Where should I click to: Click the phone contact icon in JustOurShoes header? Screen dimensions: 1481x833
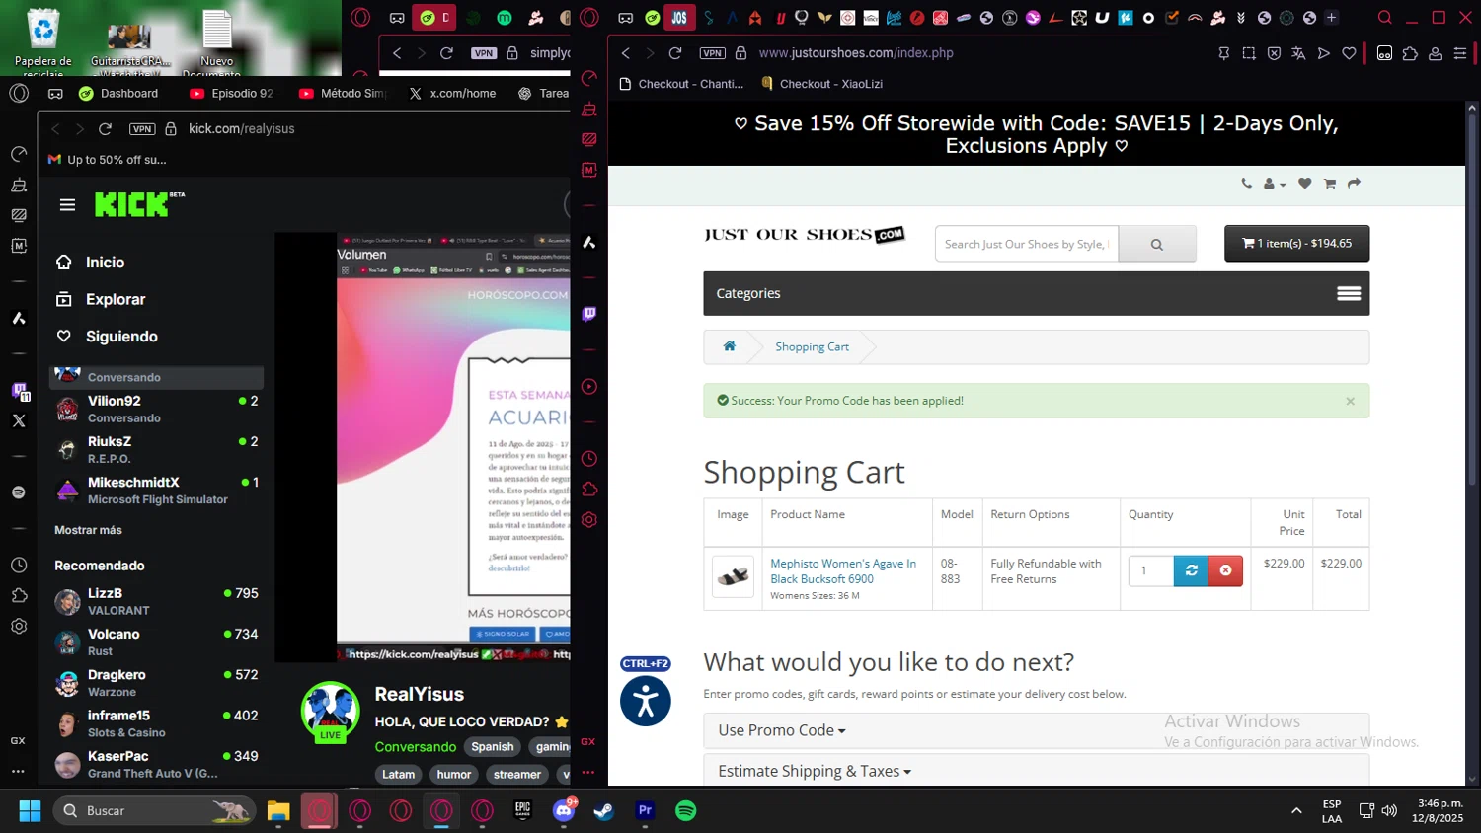[x=1246, y=184]
